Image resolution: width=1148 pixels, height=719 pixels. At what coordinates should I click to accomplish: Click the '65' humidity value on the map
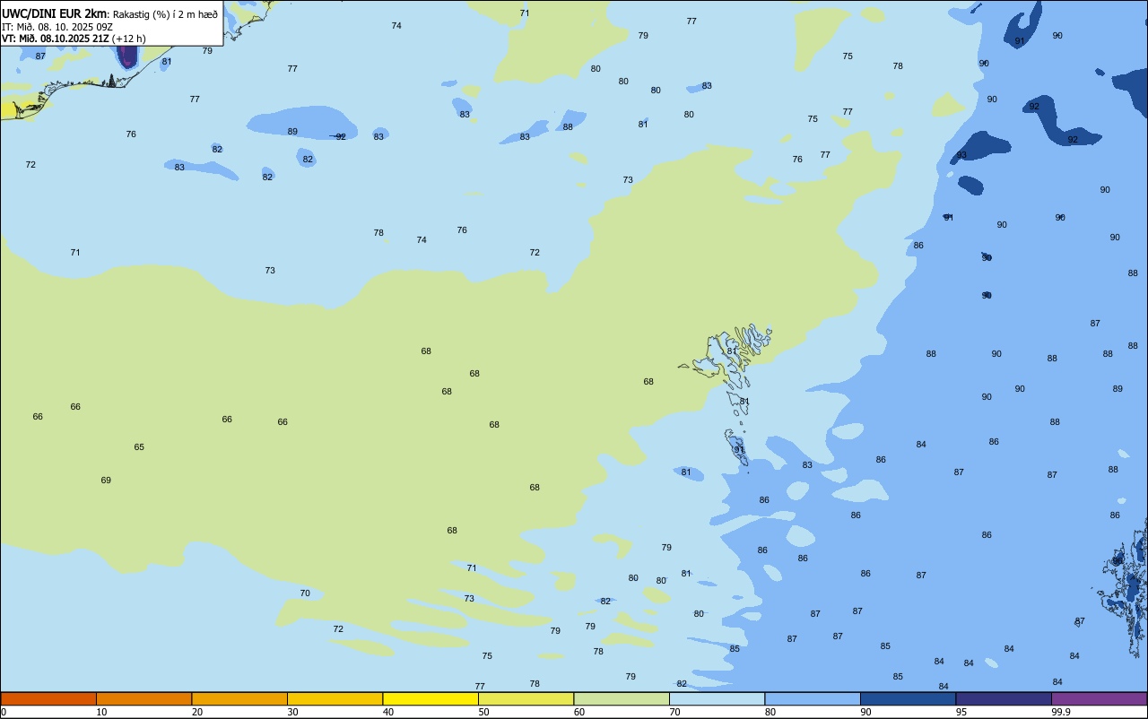pos(139,447)
